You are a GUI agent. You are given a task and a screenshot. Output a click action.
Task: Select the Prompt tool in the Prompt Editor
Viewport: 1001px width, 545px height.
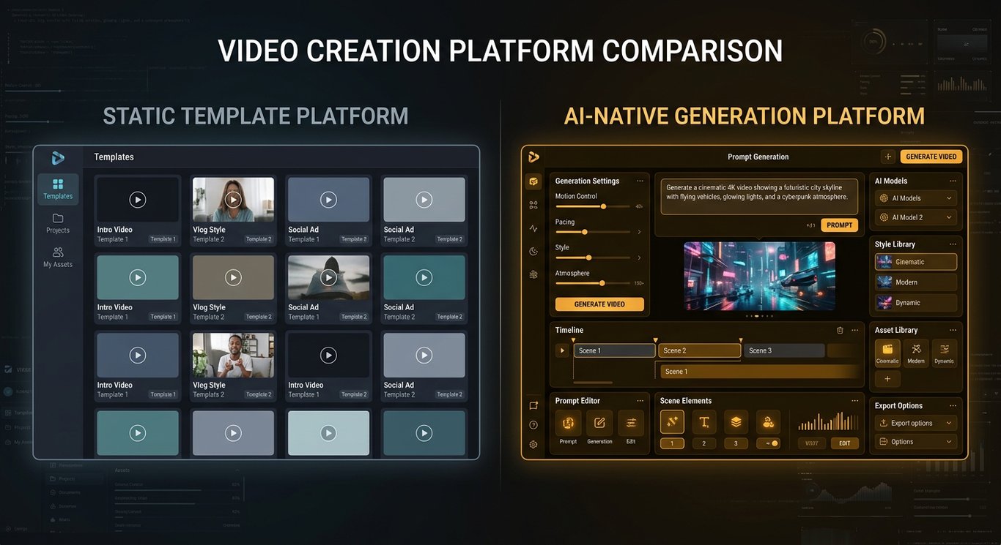click(568, 422)
